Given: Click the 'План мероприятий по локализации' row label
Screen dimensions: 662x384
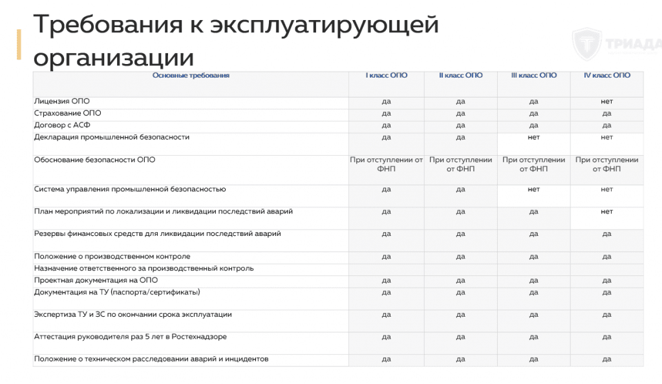Looking at the screenshot, I should coord(163,211).
